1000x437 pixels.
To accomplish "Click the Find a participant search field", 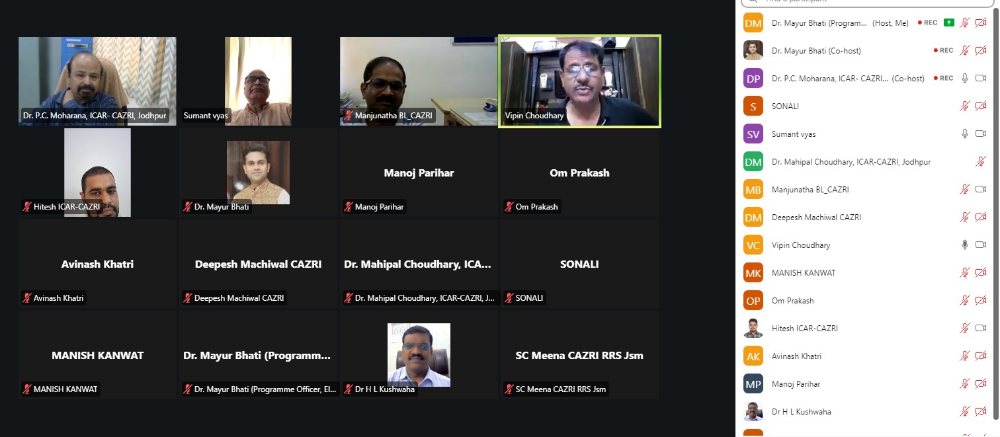I will point(865,2).
